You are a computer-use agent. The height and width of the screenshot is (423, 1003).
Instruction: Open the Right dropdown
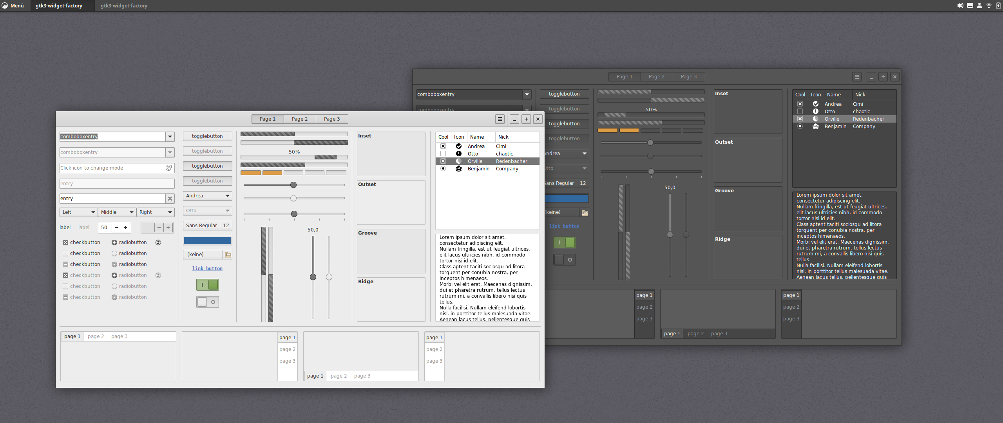coord(156,212)
